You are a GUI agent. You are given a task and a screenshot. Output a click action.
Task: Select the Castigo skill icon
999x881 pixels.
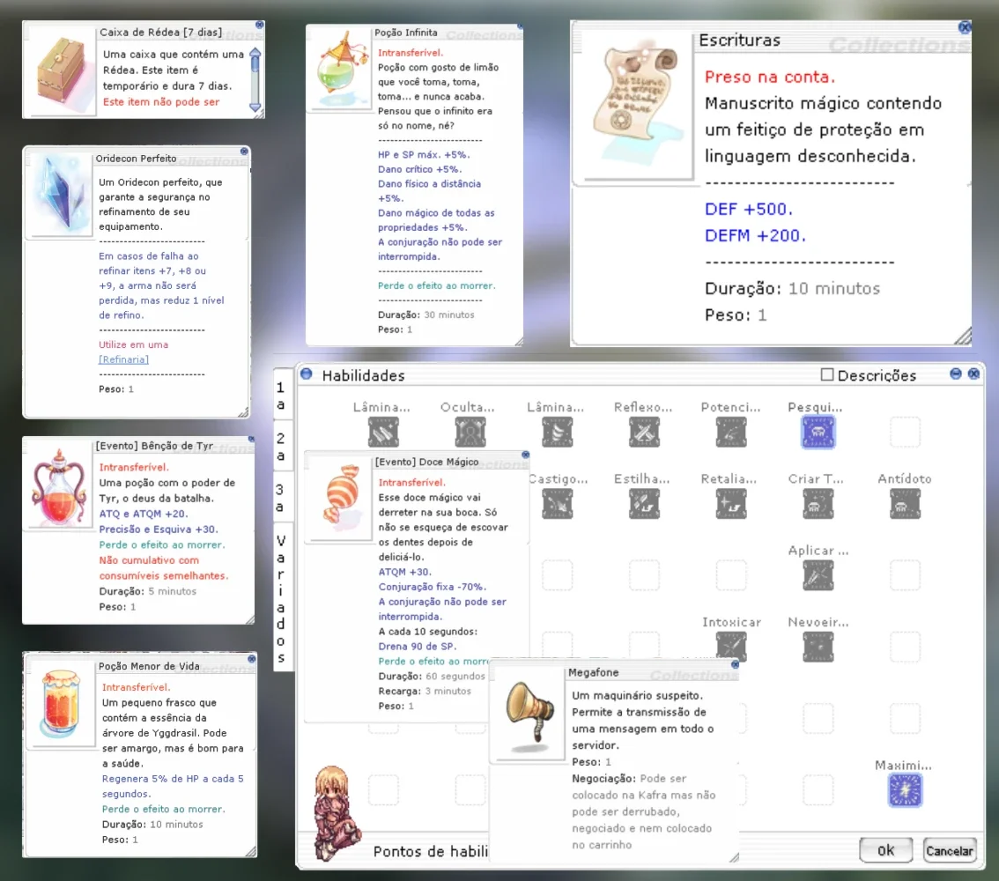pyautogui.click(x=558, y=505)
